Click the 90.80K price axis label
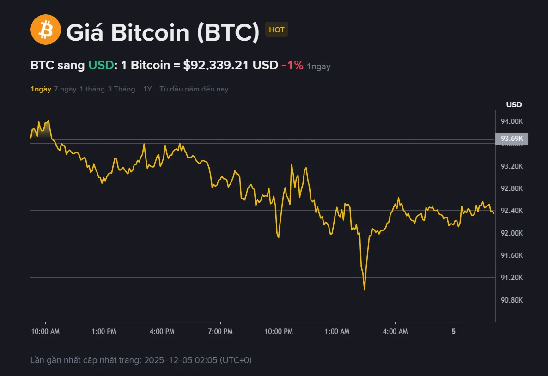 pos(511,300)
